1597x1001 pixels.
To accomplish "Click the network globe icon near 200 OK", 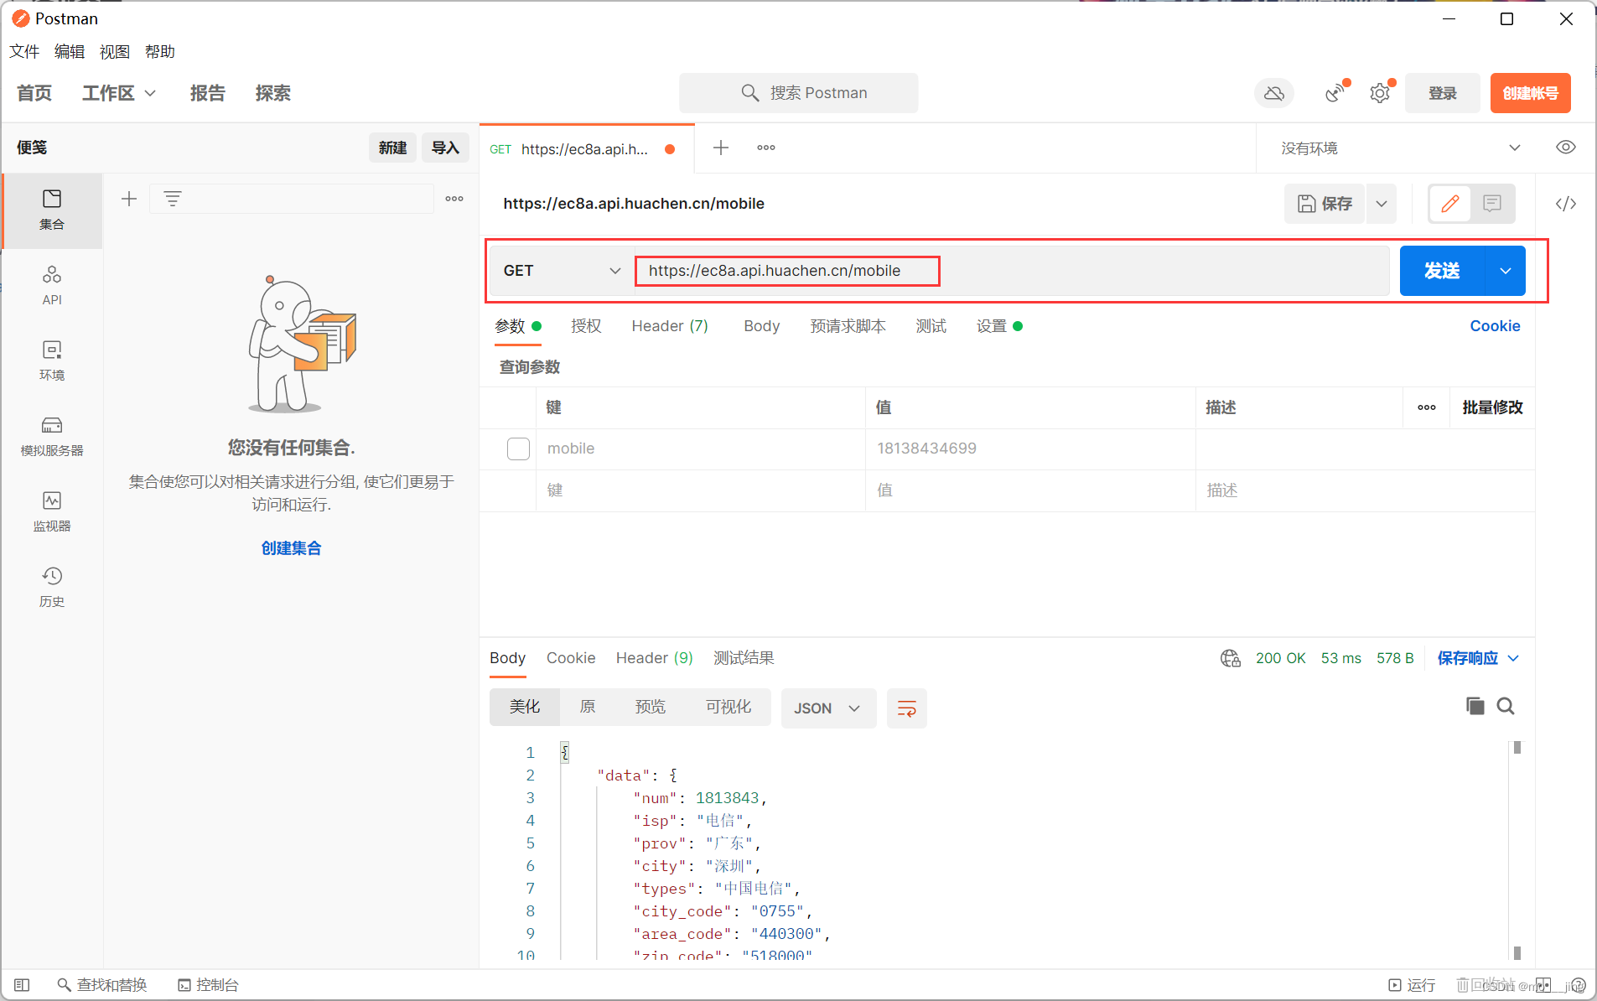I will click(x=1231, y=658).
